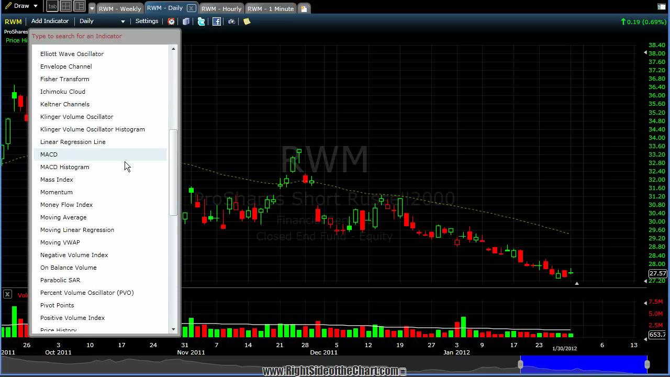Image resolution: width=670 pixels, height=377 pixels.
Task: Select the 'tab' single-chart layout icon
Action: (52, 6)
